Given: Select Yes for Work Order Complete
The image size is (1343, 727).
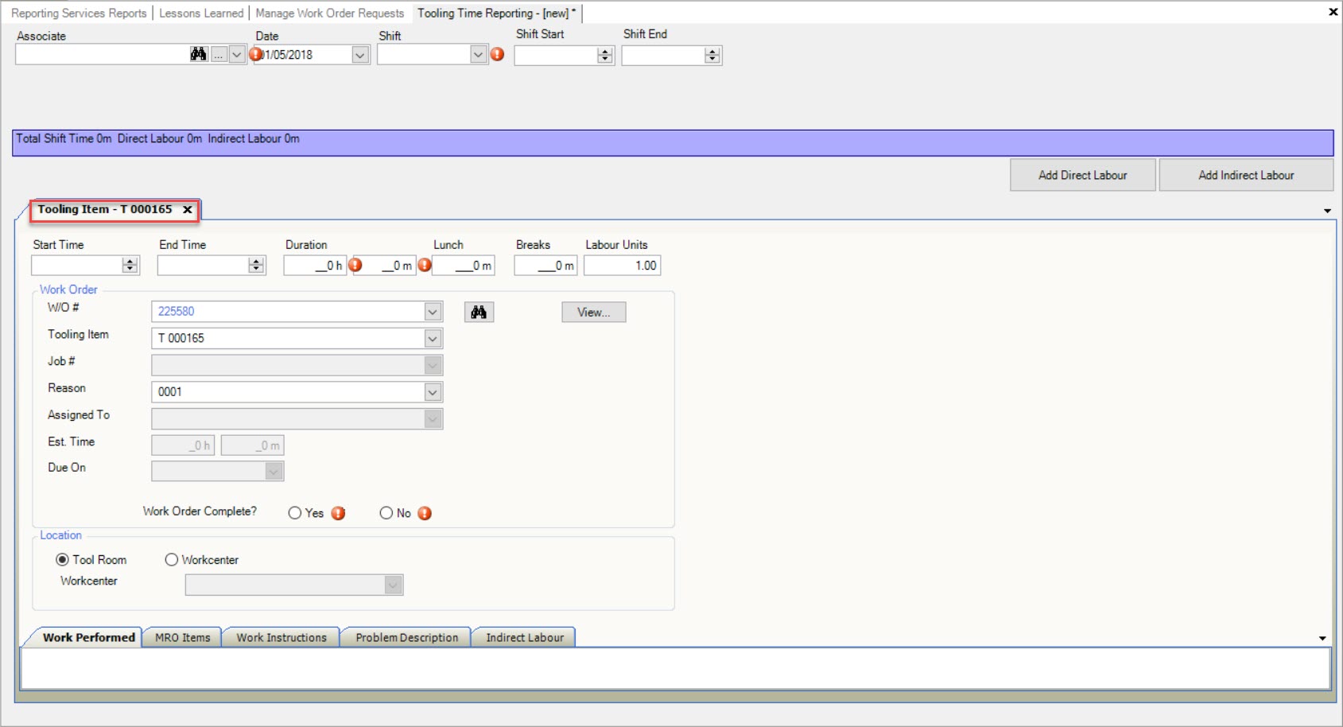Looking at the screenshot, I should coord(295,513).
